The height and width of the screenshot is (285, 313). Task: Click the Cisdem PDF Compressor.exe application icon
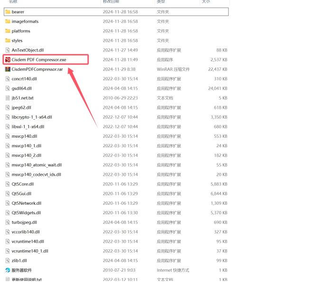[x=8, y=60]
